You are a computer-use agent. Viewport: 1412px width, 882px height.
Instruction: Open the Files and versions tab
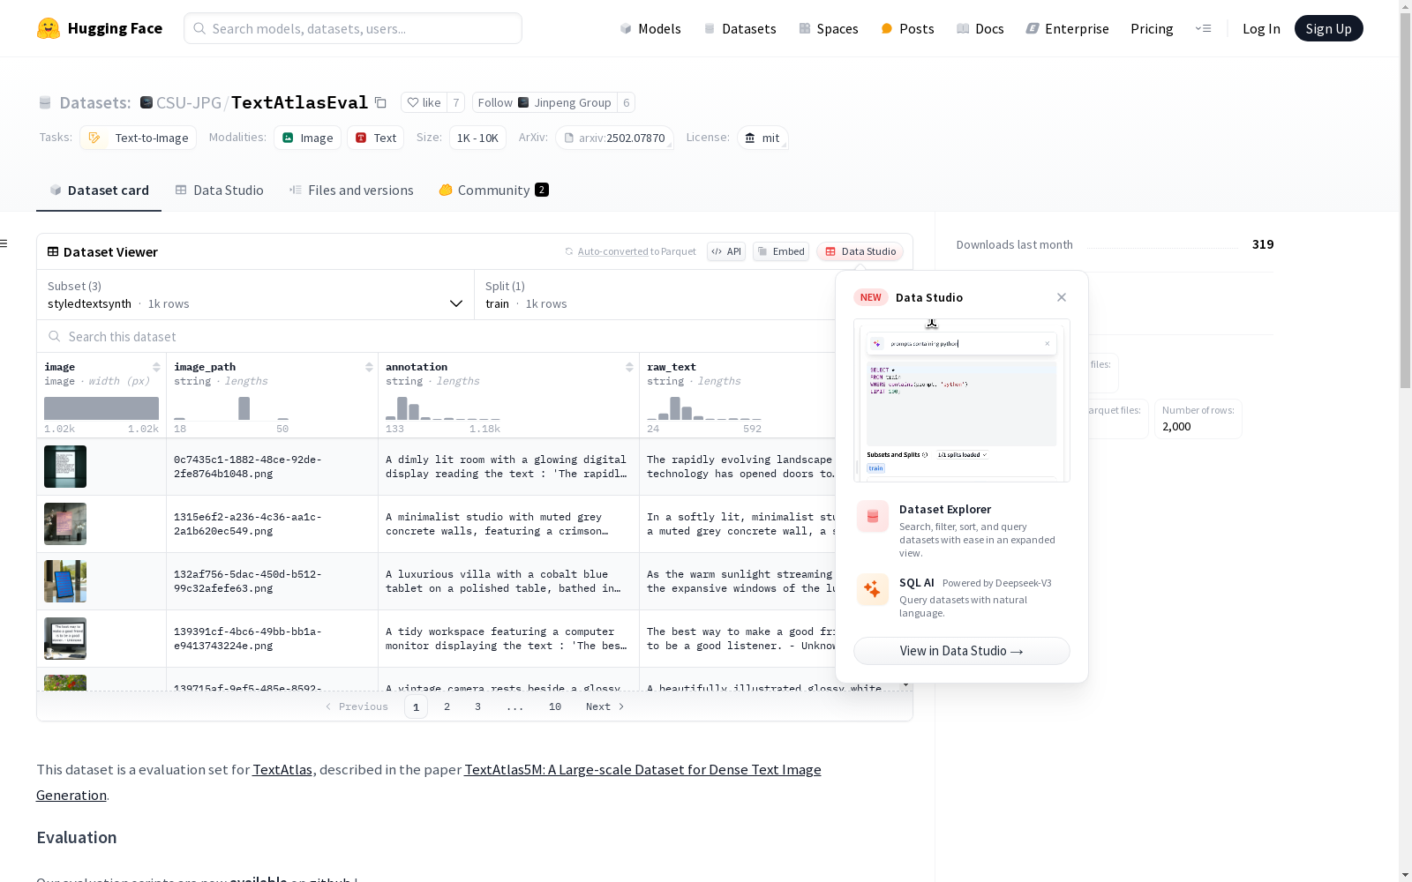(351, 191)
